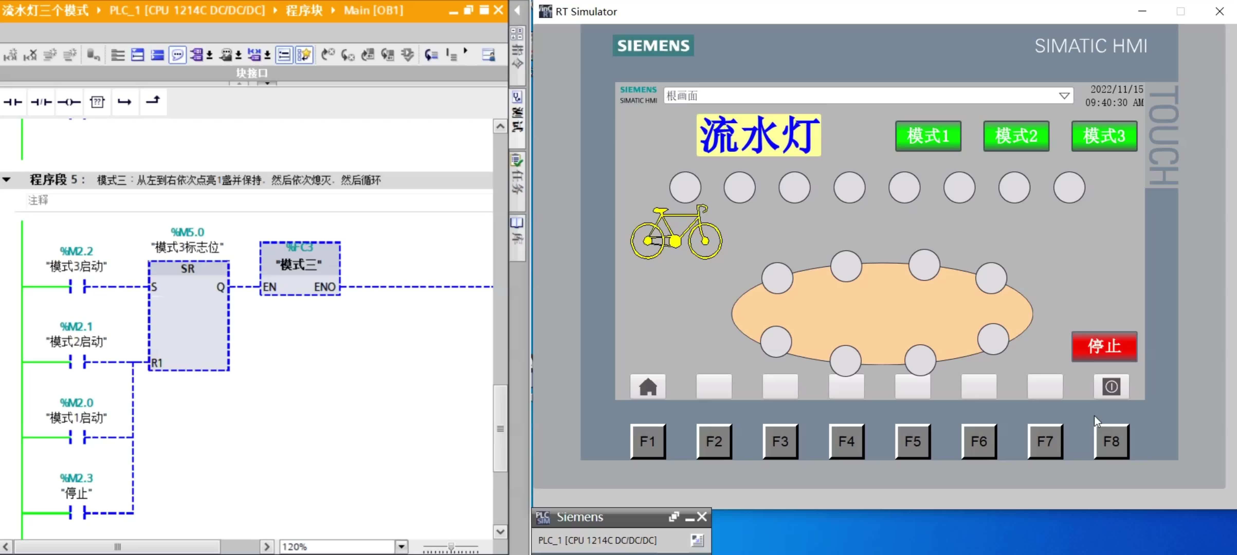Click the F1 function key
This screenshot has height=555, width=1237.
point(648,441)
